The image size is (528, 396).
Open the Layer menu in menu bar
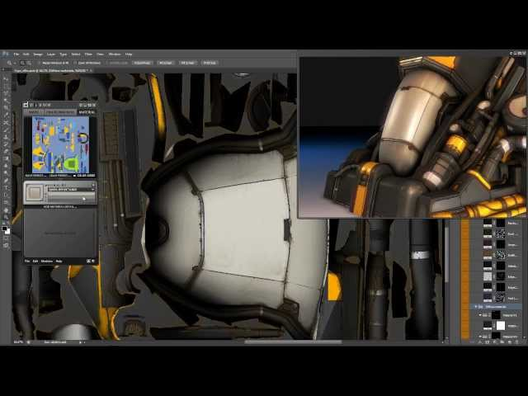point(50,54)
